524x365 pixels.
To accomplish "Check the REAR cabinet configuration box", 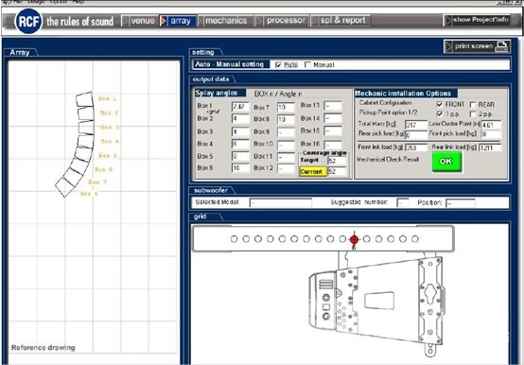I will pos(473,105).
